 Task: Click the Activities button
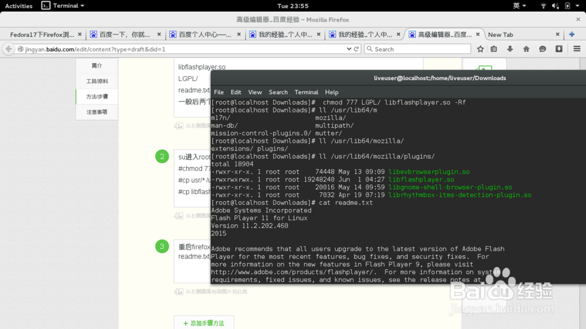19,6
